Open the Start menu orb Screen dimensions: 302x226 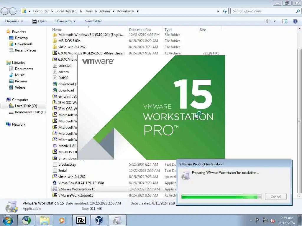pyautogui.click(x=8, y=220)
